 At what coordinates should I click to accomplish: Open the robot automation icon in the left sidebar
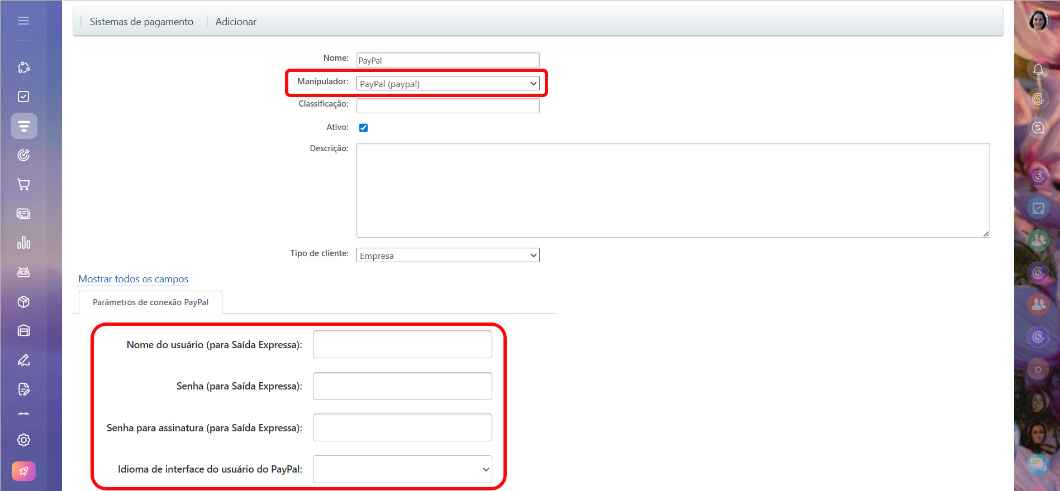23,272
